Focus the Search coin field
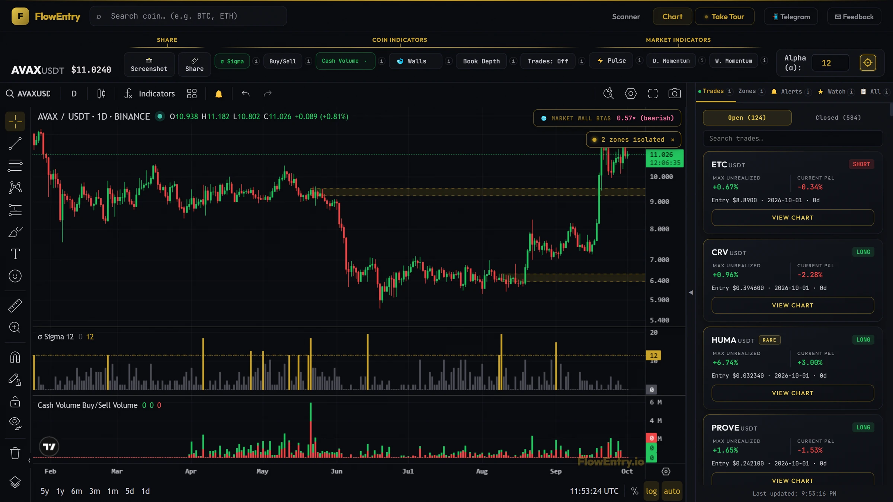Image resolution: width=893 pixels, height=502 pixels. (x=188, y=16)
